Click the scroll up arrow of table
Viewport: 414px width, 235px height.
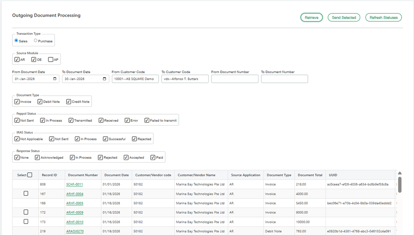400,173
